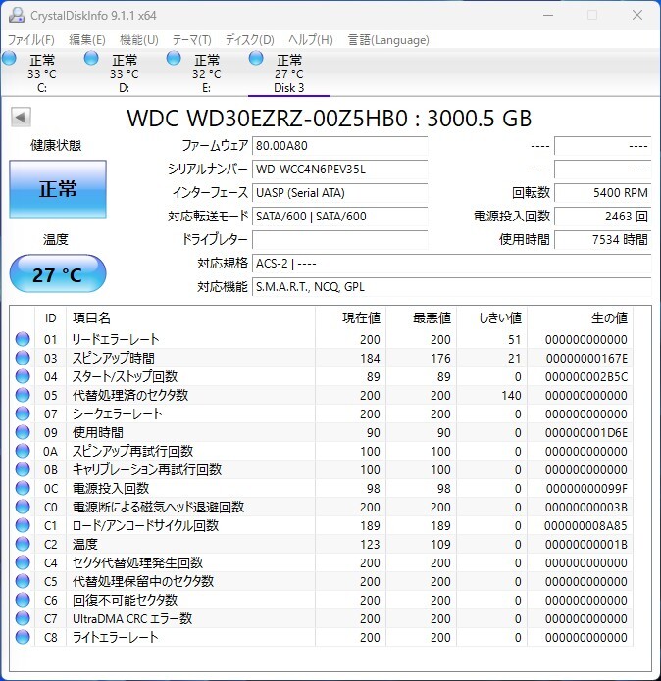Viewport: 661px width, 681px height.
Task: Click the 対応規格 field ACS-2
Action: [x=451, y=264]
